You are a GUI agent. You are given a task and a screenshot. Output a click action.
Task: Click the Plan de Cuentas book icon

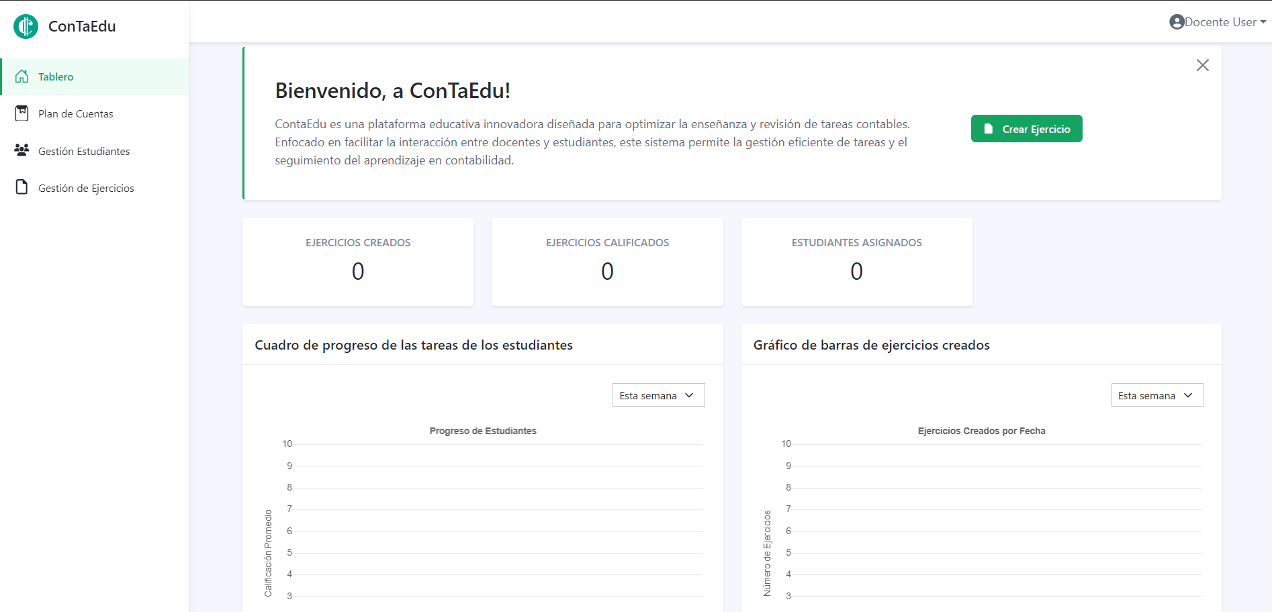(22, 113)
